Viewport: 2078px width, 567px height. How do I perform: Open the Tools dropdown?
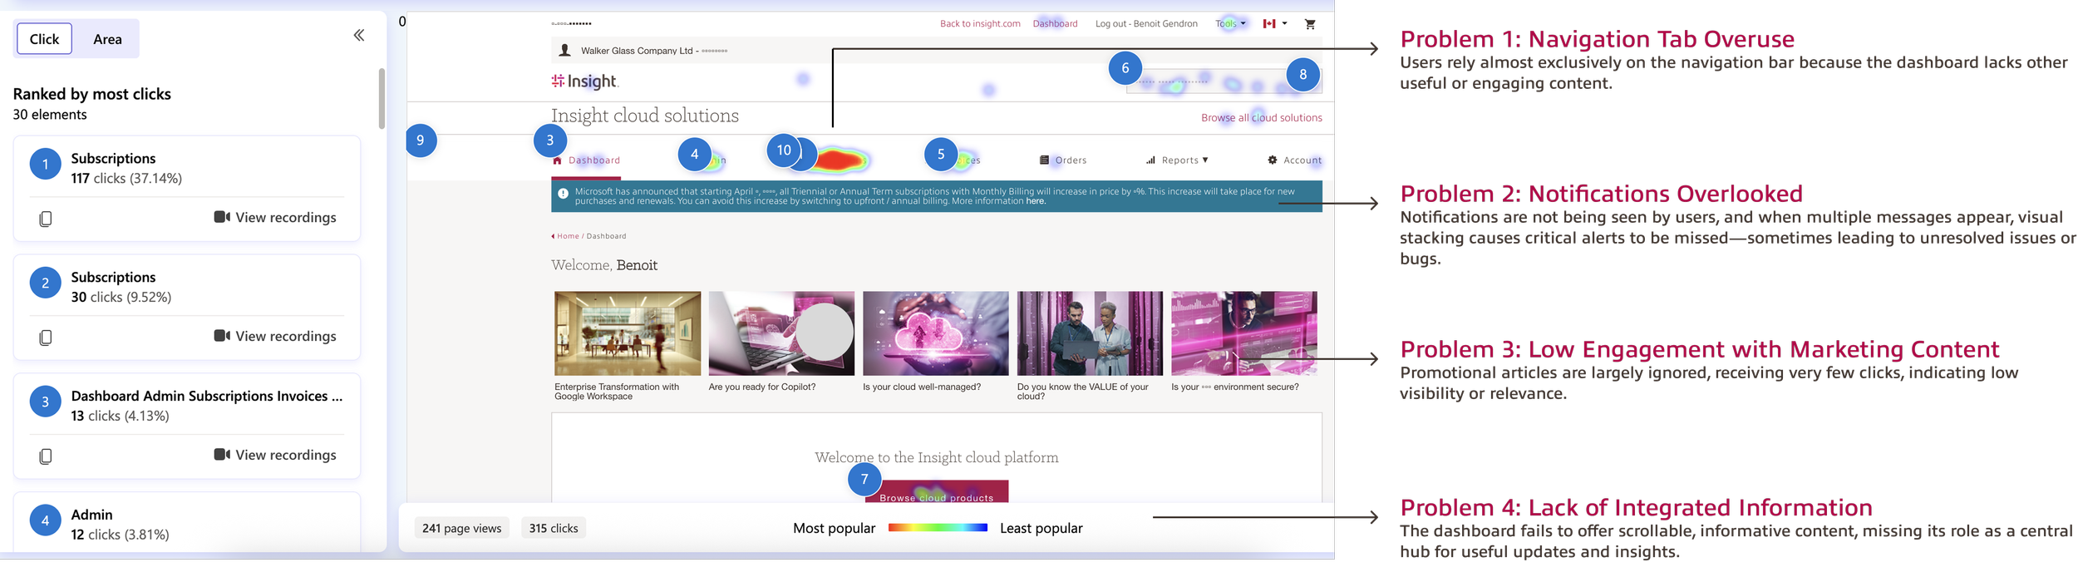[x=1230, y=23]
